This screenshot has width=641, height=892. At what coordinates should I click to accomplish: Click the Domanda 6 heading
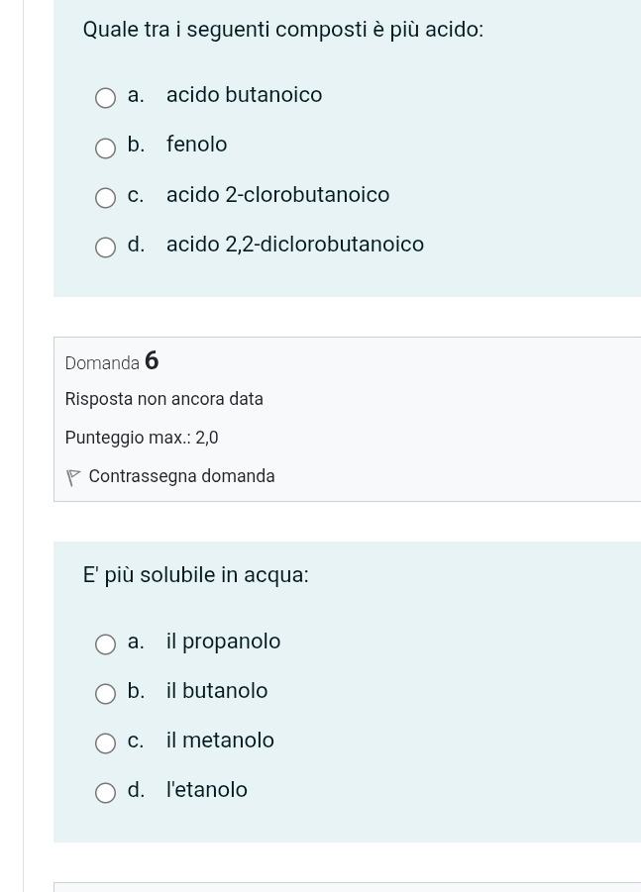pos(112,362)
